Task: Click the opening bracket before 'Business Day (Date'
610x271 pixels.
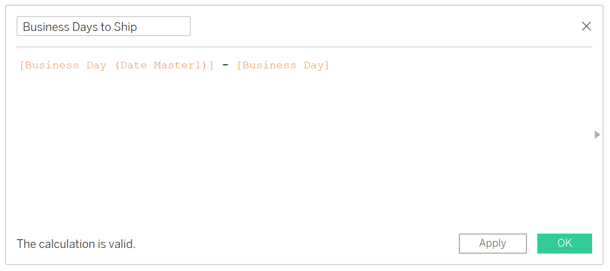Action: coord(22,65)
